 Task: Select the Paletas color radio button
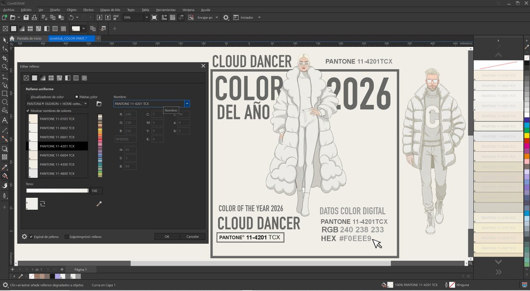coord(77,97)
